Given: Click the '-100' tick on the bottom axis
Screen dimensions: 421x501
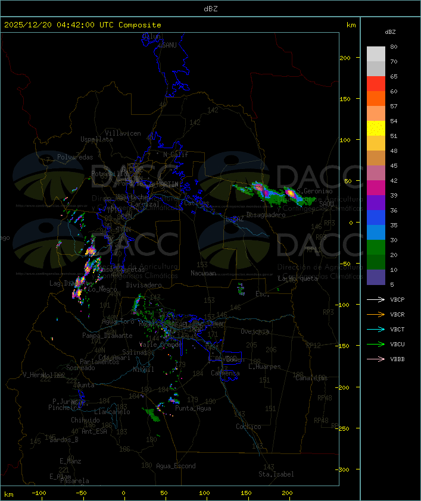Looking at the screenshot, I should tap(39, 493).
